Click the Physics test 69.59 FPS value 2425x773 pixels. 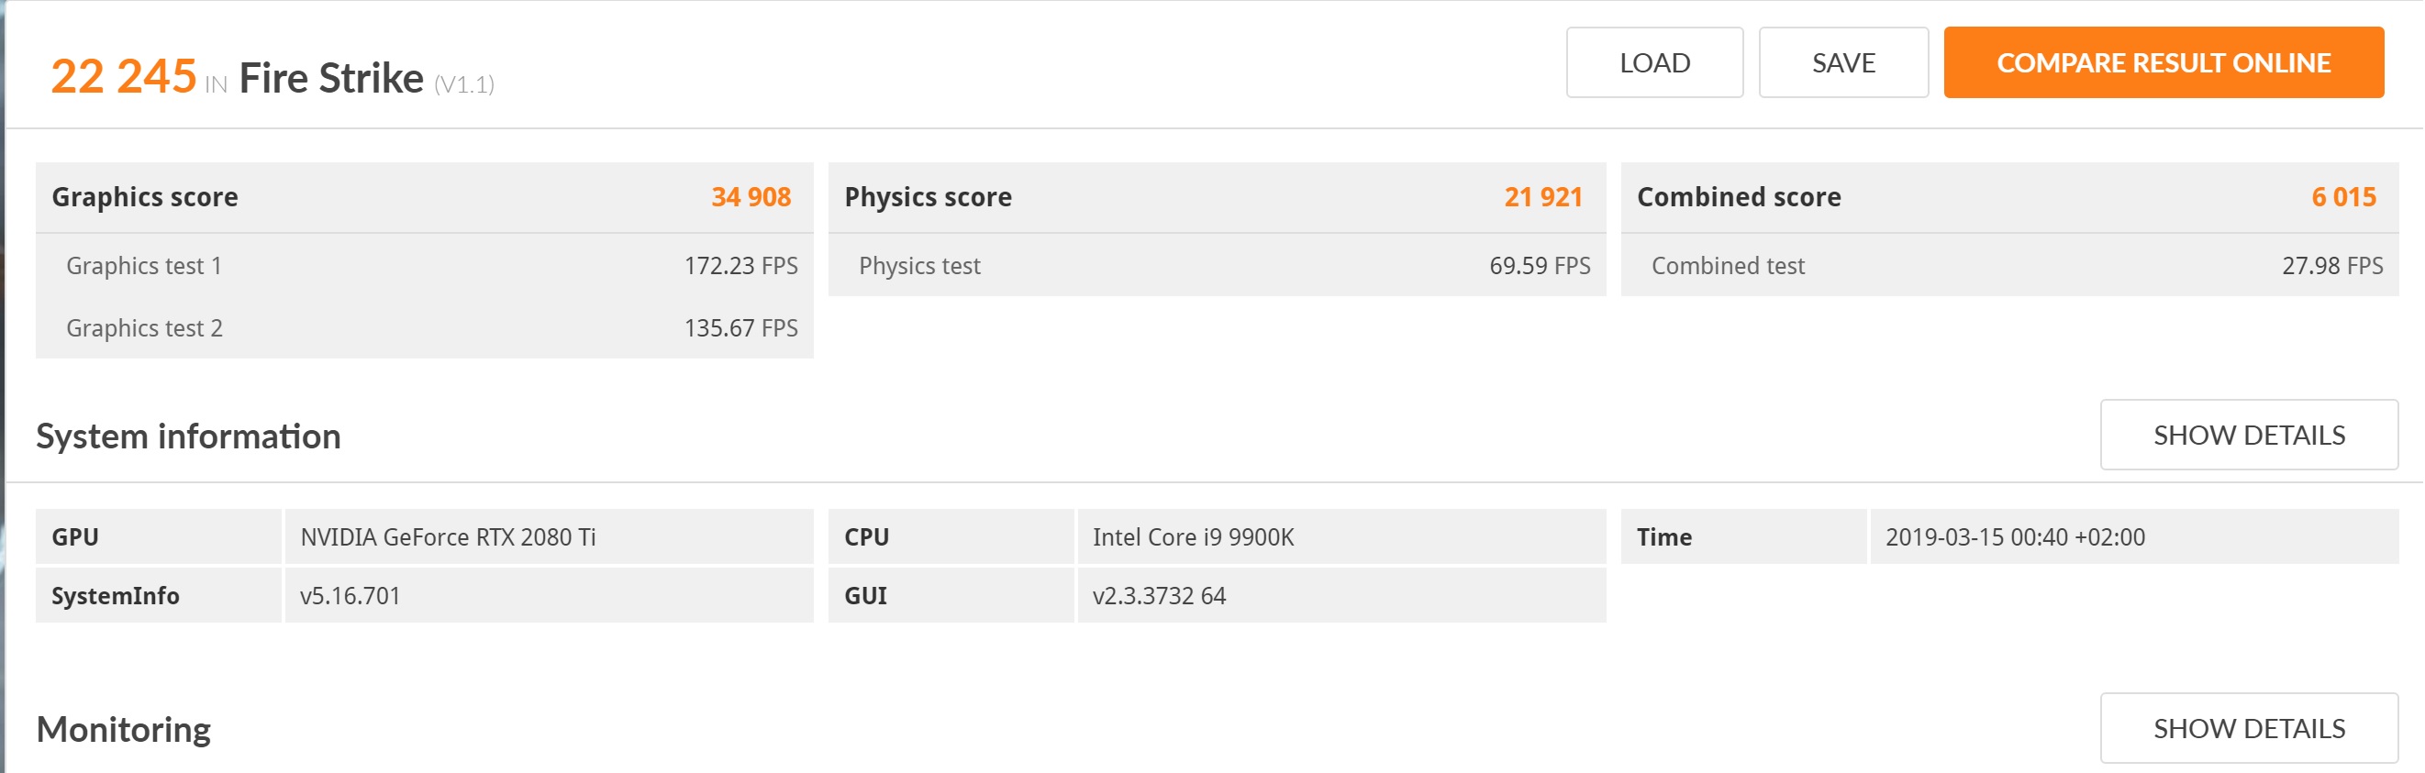click(x=1538, y=266)
